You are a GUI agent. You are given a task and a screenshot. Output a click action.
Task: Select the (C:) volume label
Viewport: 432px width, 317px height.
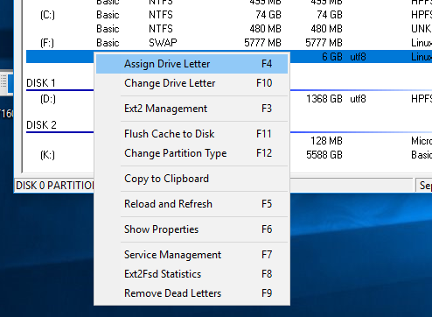point(47,15)
